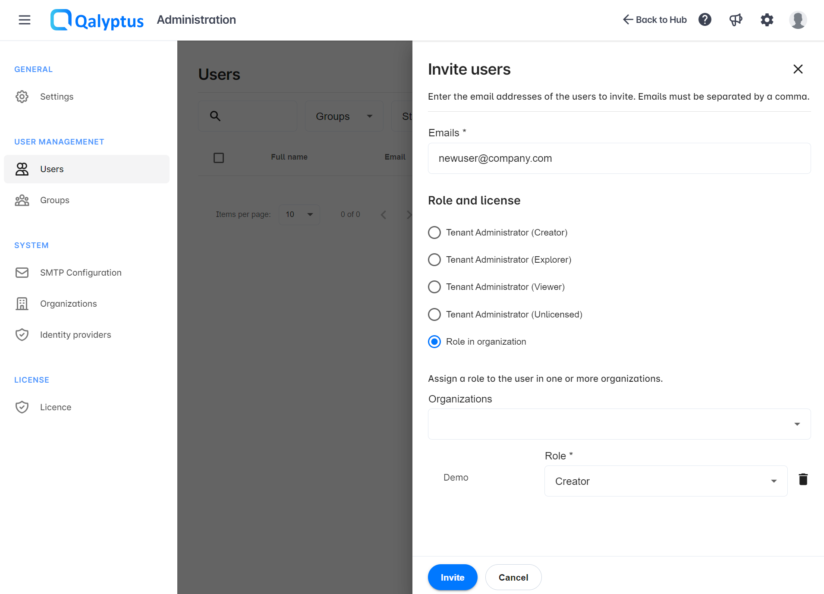The image size is (824, 594).
Task: Check the select-all users checkbox
Action: (x=219, y=157)
